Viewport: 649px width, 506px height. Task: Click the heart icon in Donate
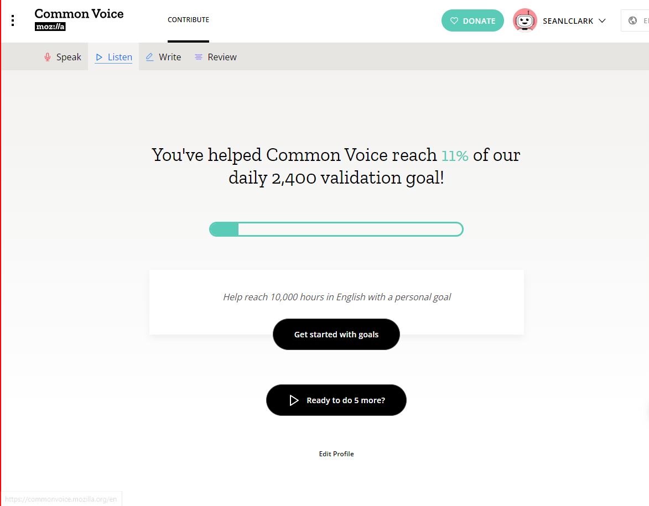click(x=454, y=20)
